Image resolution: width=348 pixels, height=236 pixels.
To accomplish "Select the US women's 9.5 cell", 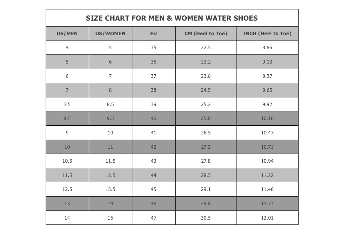I will point(110,118).
